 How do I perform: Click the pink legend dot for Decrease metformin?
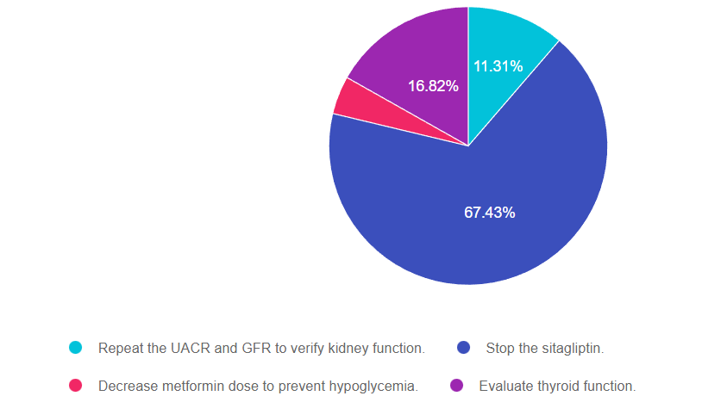(x=76, y=386)
